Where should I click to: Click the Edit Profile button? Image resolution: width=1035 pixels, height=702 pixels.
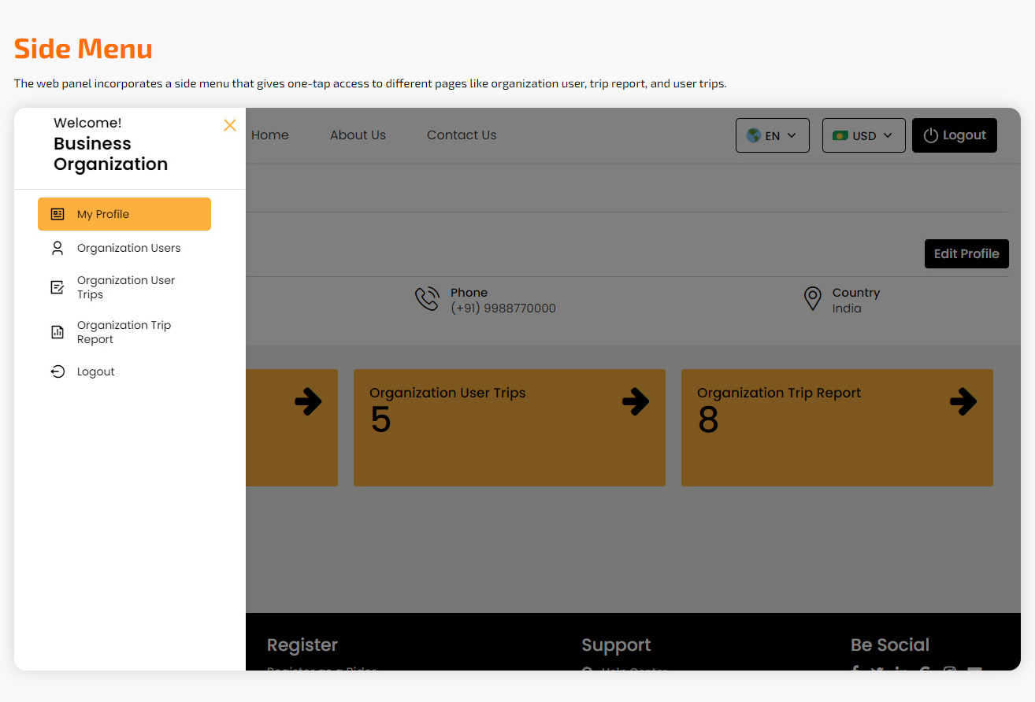tap(966, 253)
